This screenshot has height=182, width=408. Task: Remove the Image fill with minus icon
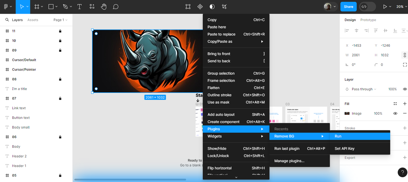point(405,113)
